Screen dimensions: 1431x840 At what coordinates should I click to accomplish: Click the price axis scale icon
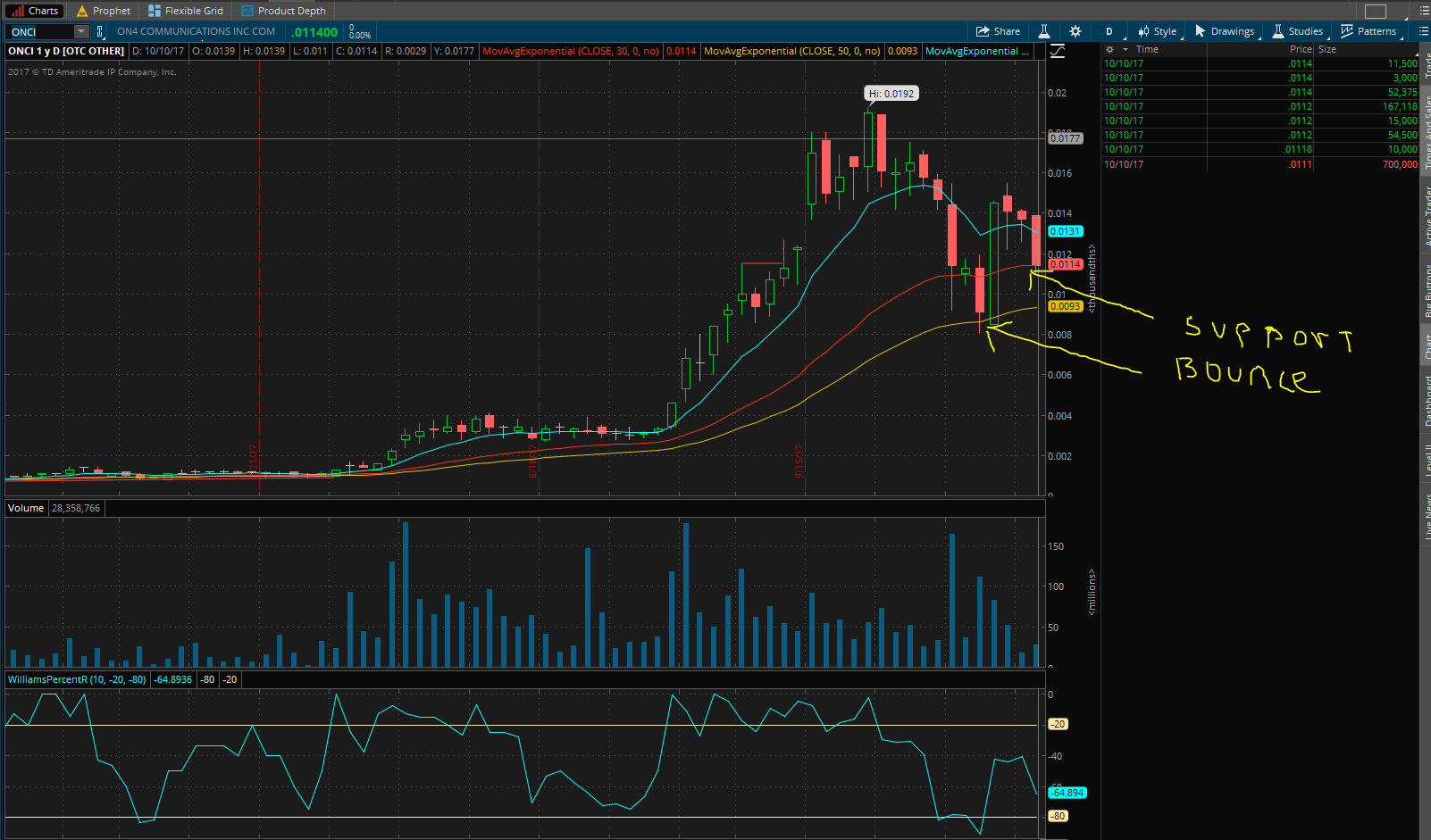tap(1058, 51)
